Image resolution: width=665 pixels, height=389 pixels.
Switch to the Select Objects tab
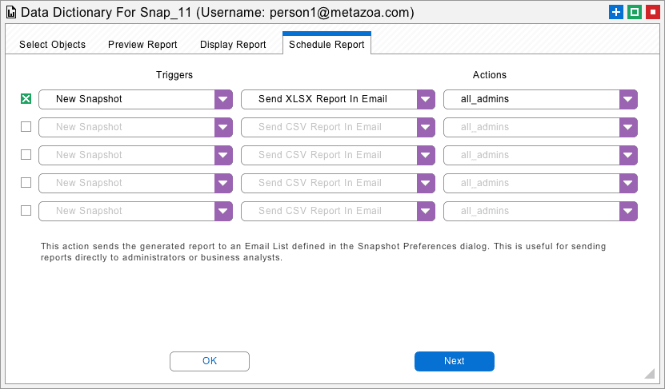52,45
